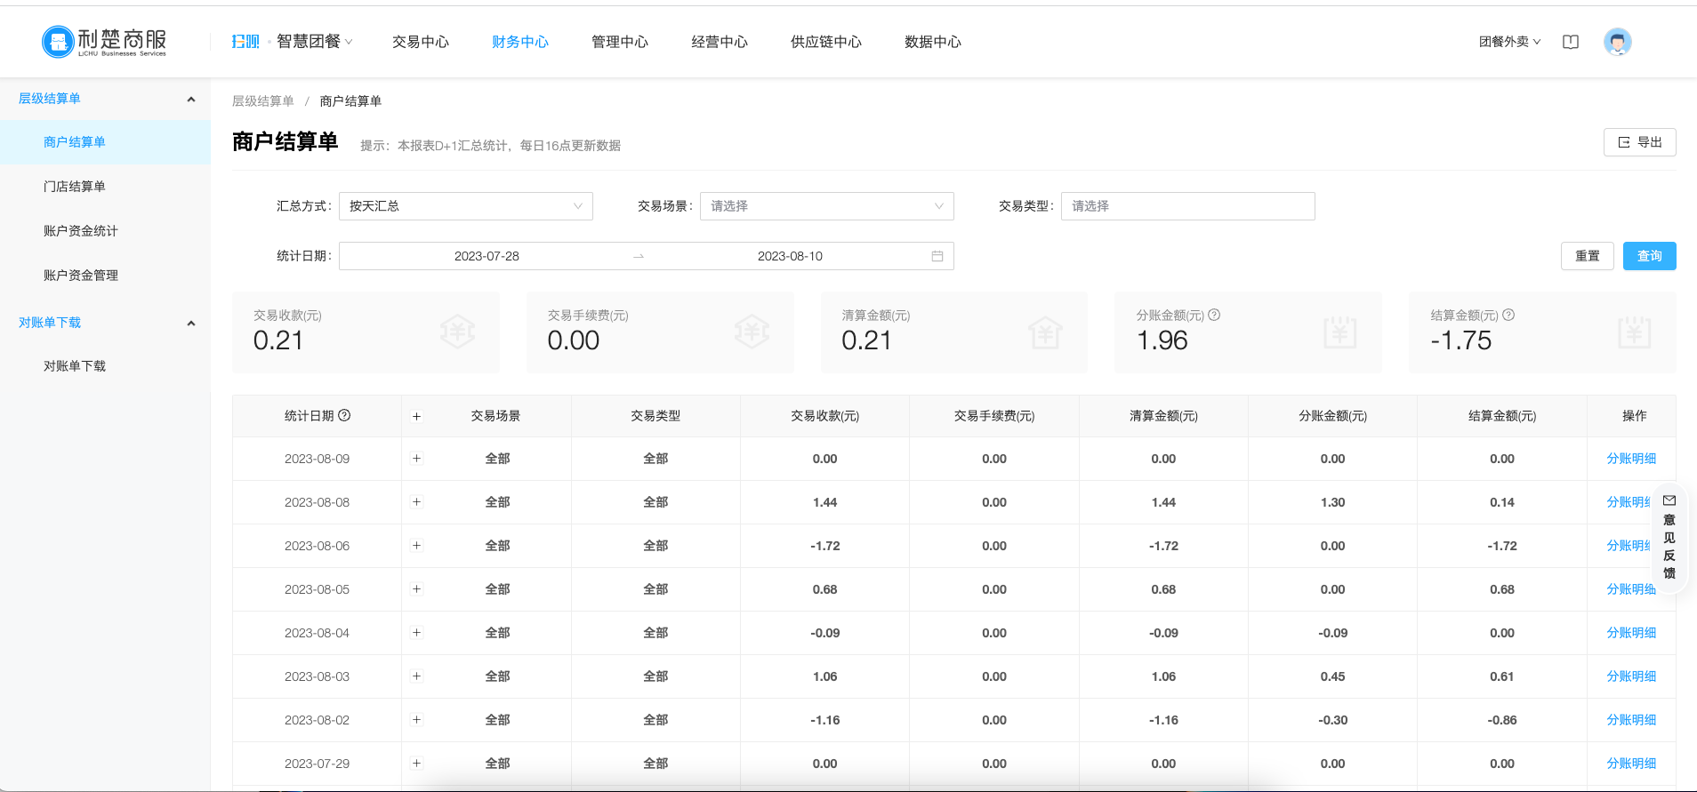Click the 交易手续费(元) summary card
The width and height of the screenshot is (1697, 792).
(660, 332)
